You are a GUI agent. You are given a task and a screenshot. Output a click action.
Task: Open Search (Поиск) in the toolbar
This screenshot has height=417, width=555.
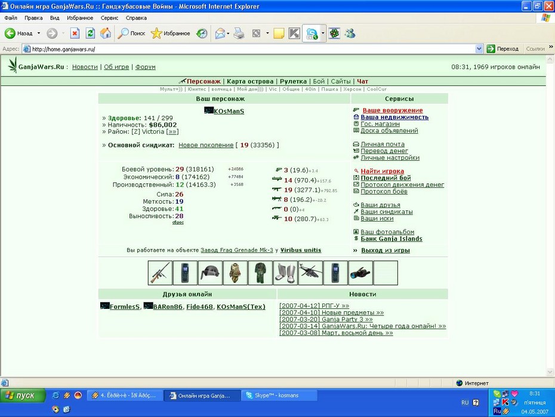tap(131, 33)
